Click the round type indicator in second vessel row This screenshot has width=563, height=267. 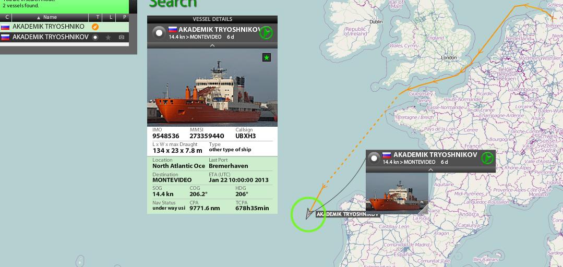(x=95, y=37)
